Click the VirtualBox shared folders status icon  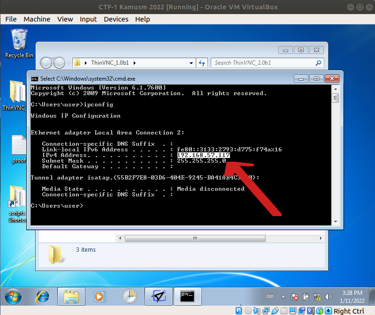[x=283, y=310]
